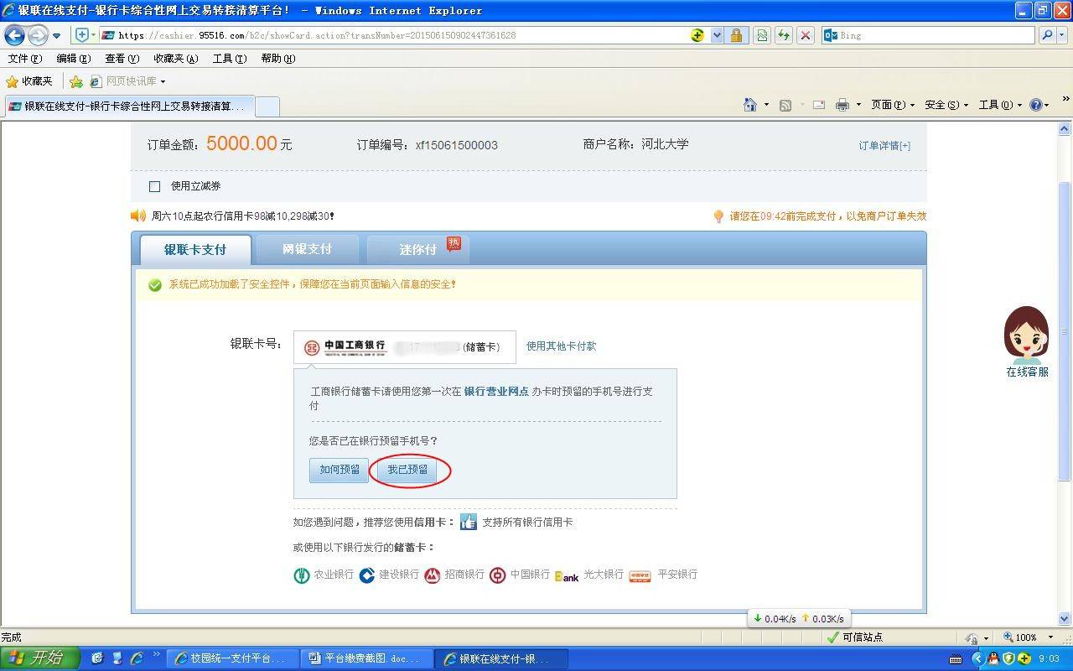Open the 编辑(E) menu
The image size is (1073, 671).
[x=73, y=59]
